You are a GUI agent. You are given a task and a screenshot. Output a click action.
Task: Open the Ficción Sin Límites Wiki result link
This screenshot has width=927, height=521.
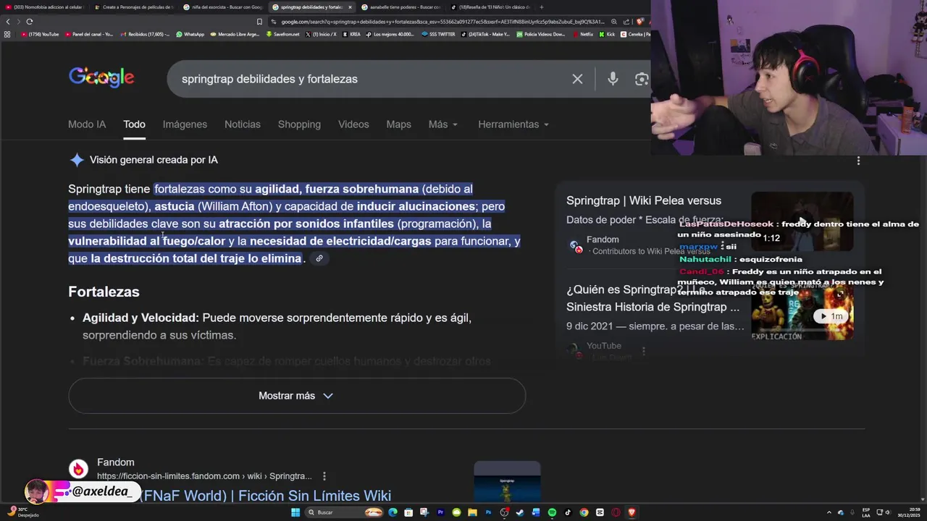265,496
